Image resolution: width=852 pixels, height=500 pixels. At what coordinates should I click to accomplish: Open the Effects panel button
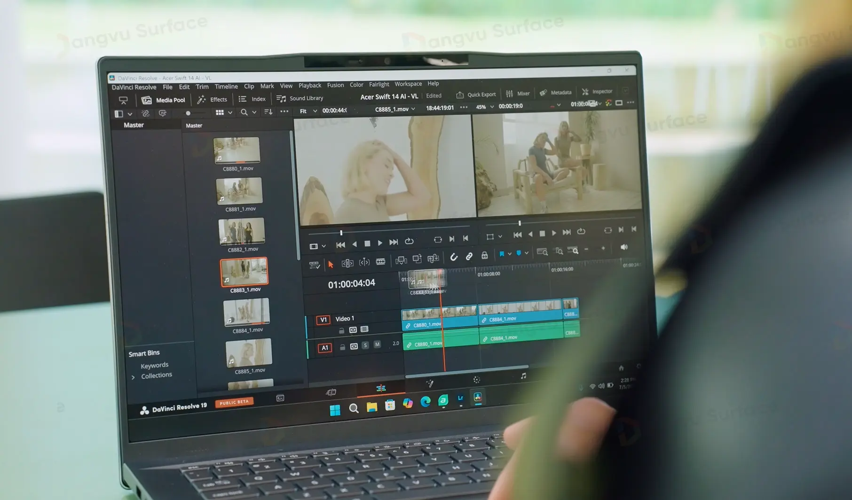[x=212, y=100]
